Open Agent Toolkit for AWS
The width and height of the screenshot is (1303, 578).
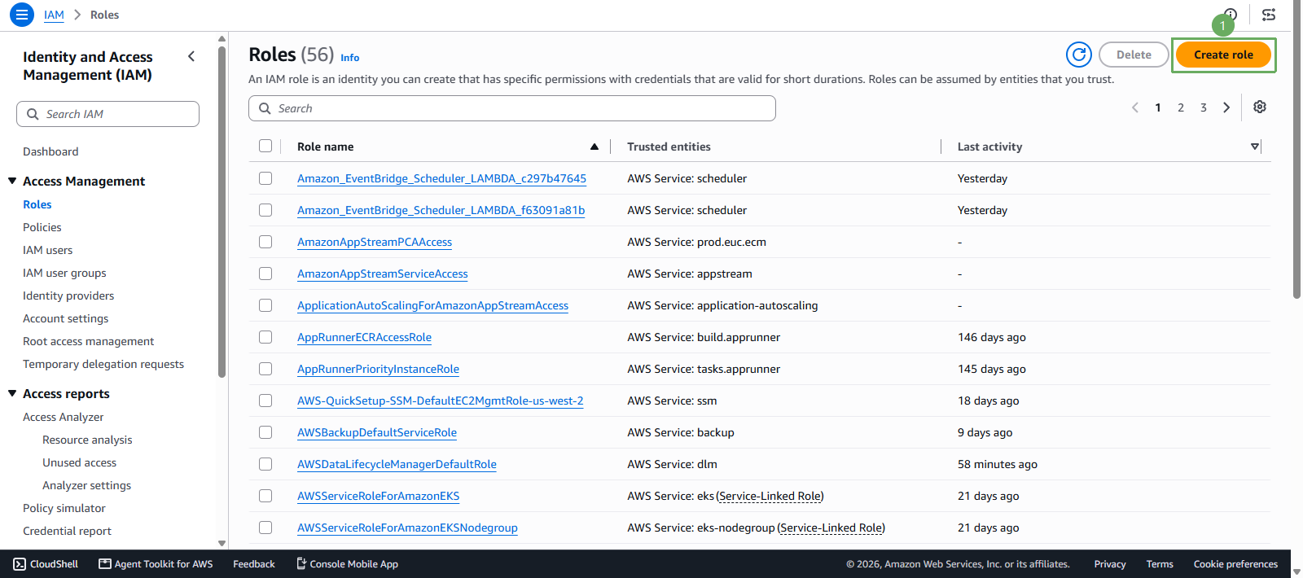click(x=156, y=564)
